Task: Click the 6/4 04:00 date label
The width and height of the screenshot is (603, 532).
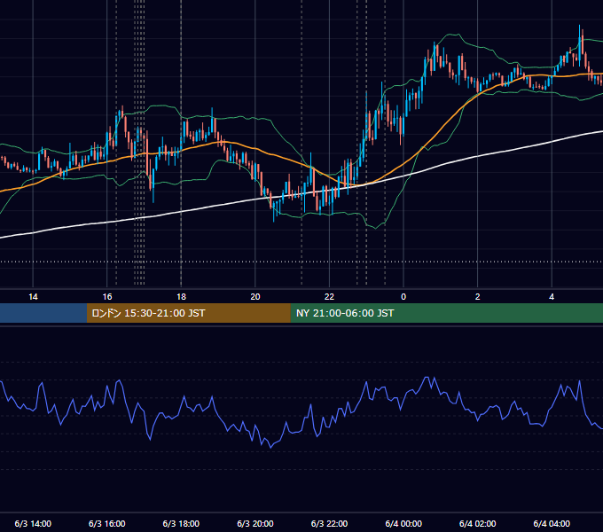Action: coord(552,523)
